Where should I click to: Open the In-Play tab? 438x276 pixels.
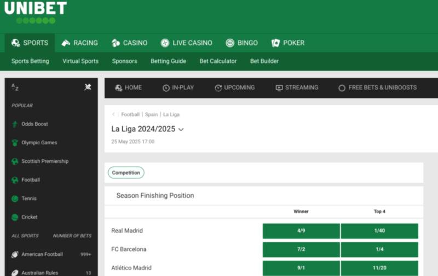(x=178, y=87)
